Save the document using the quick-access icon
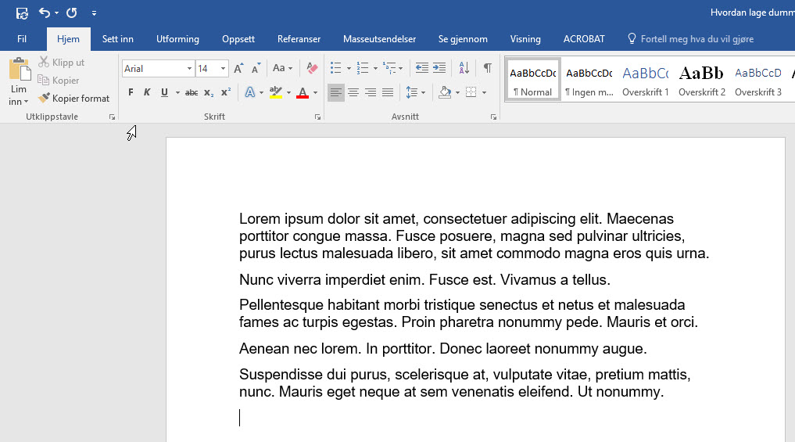This screenshot has height=442, width=795. click(x=22, y=13)
